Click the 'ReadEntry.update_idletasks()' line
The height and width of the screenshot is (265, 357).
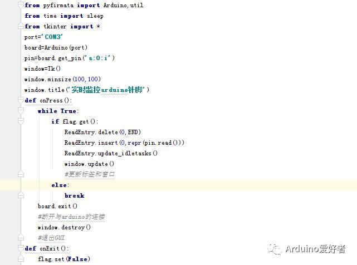[x=111, y=153]
